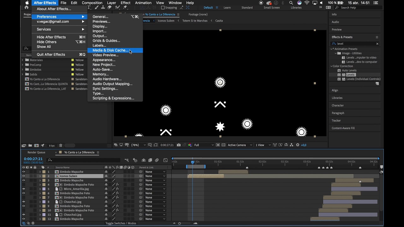Viewport: 404px width, 227px height.
Task: Toggle fx switch on layer 9
Action: 117,206
